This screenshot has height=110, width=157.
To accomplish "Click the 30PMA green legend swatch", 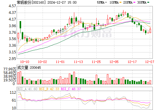I will (x=148, y=2).
